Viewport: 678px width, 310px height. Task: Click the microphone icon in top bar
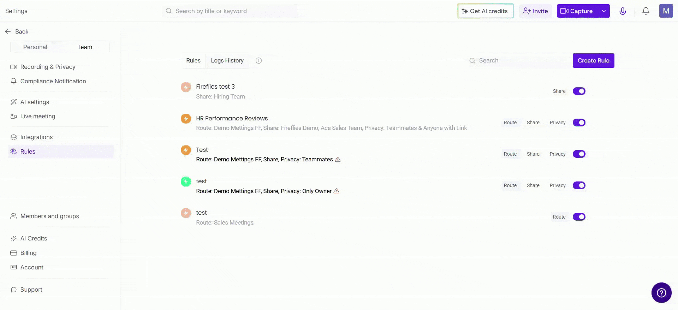[x=623, y=11]
